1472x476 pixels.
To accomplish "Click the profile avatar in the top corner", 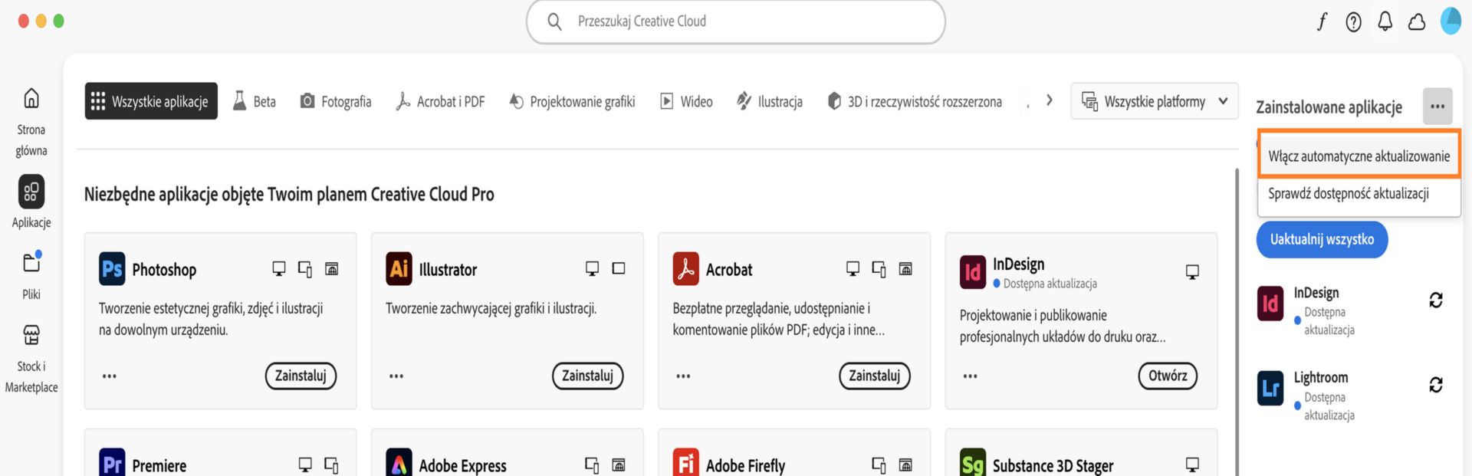I will point(1451,21).
